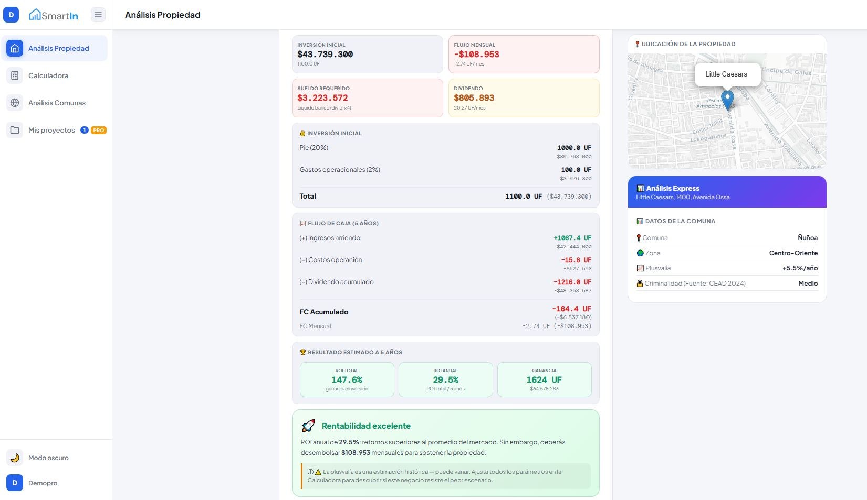
Task: Click the Flujo Mensual summary card
Action: tap(524, 54)
